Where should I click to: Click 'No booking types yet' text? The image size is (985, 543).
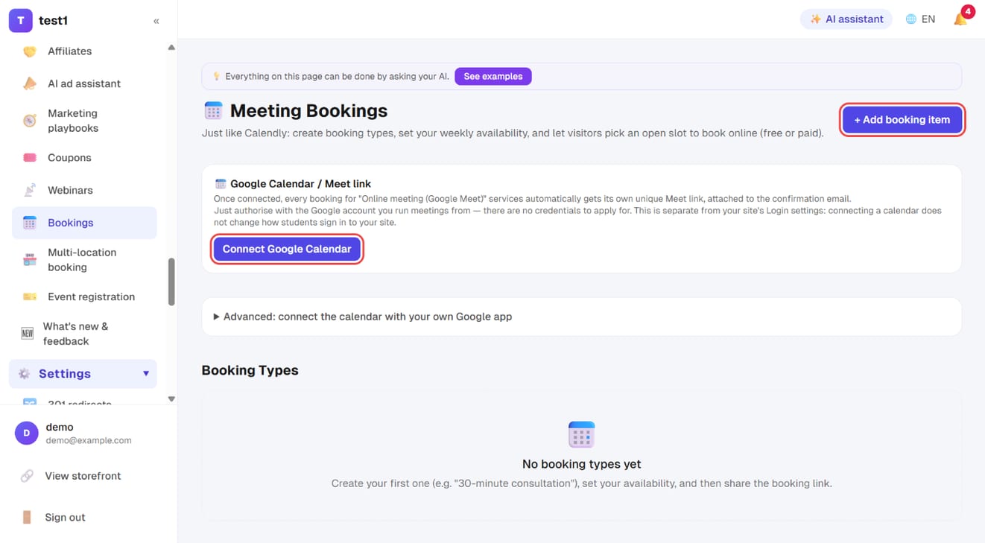[x=581, y=464]
